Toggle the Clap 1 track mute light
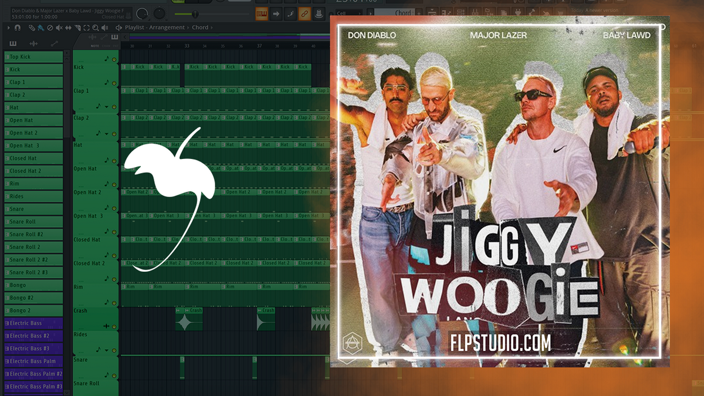This screenshot has width=704, height=396. pos(114,83)
